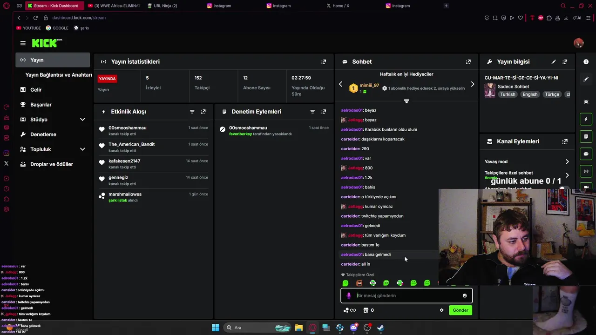This screenshot has height=335, width=596.
Task: Click the pencil icon in right sidebar
Action: coord(586,79)
